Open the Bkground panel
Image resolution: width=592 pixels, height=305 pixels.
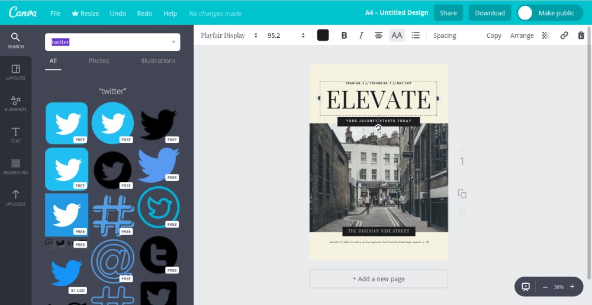click(15, 167)
